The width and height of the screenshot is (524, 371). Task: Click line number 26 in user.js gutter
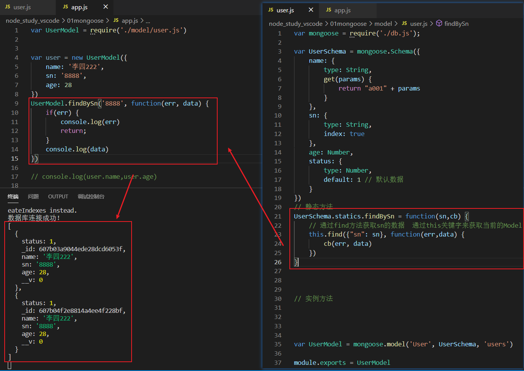coord(278,262)
